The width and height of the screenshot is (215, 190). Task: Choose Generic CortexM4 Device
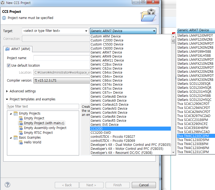tap(109, 112)
